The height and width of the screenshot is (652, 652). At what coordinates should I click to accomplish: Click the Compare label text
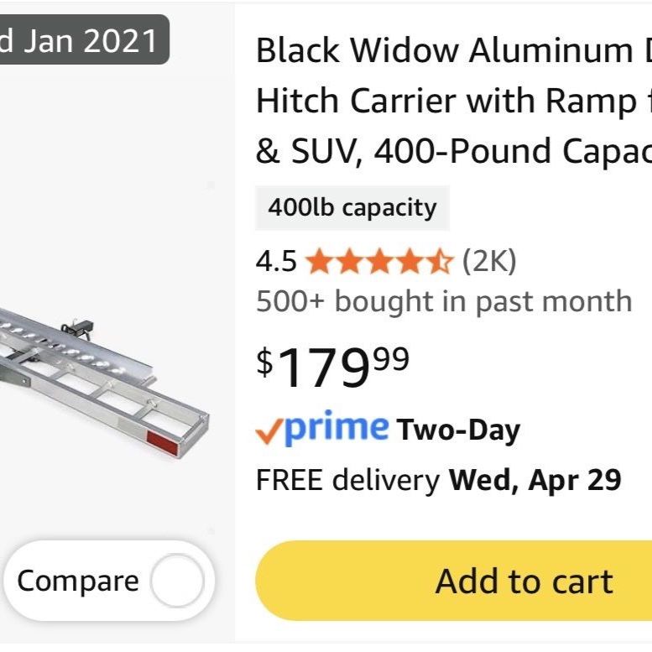pyautogui.click(x=78, y=581)
